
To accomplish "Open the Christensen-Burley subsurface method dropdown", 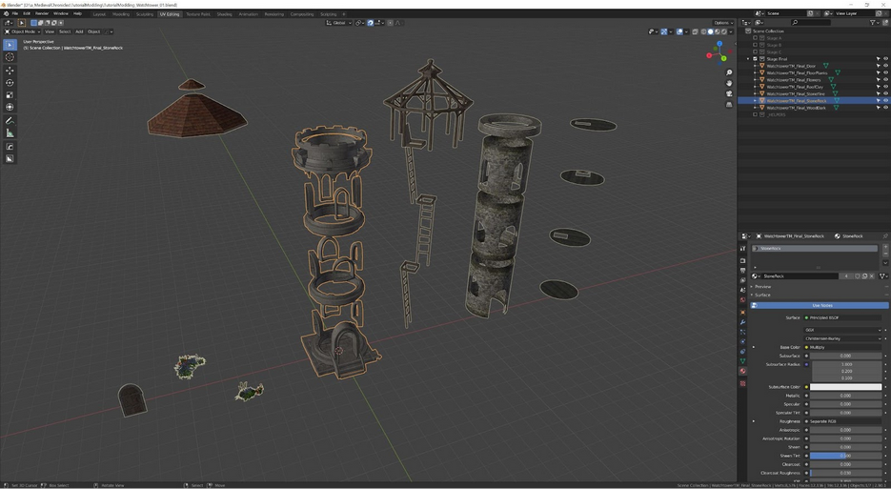I will [843, 338].
